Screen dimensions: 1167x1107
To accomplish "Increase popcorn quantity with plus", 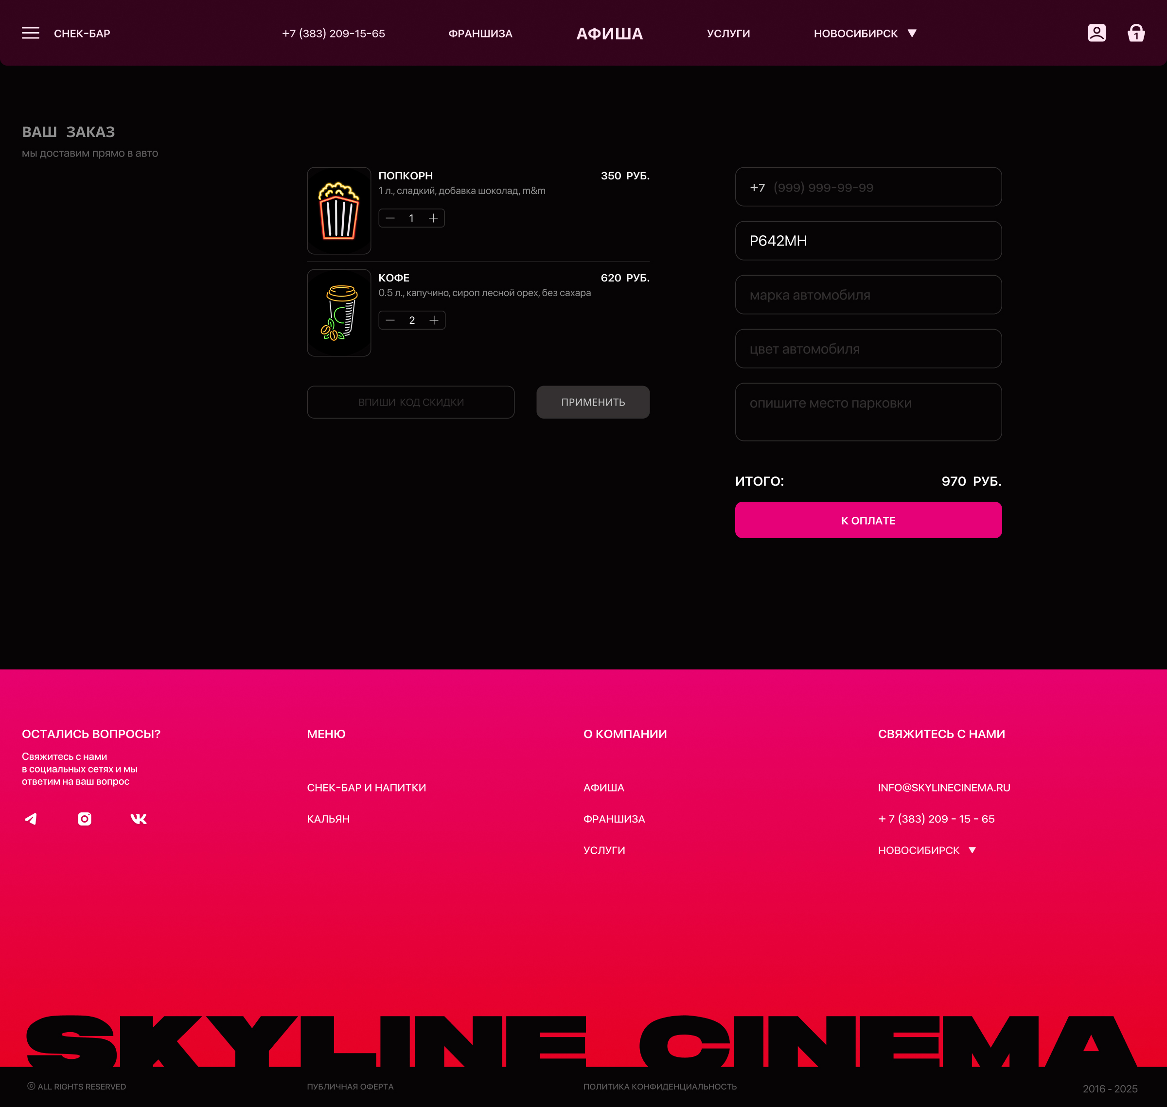I will [x=433, y=218].
